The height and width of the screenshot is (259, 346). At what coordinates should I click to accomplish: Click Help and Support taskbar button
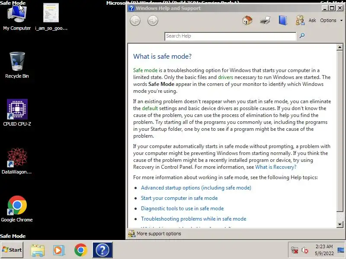tap(103, 250)
